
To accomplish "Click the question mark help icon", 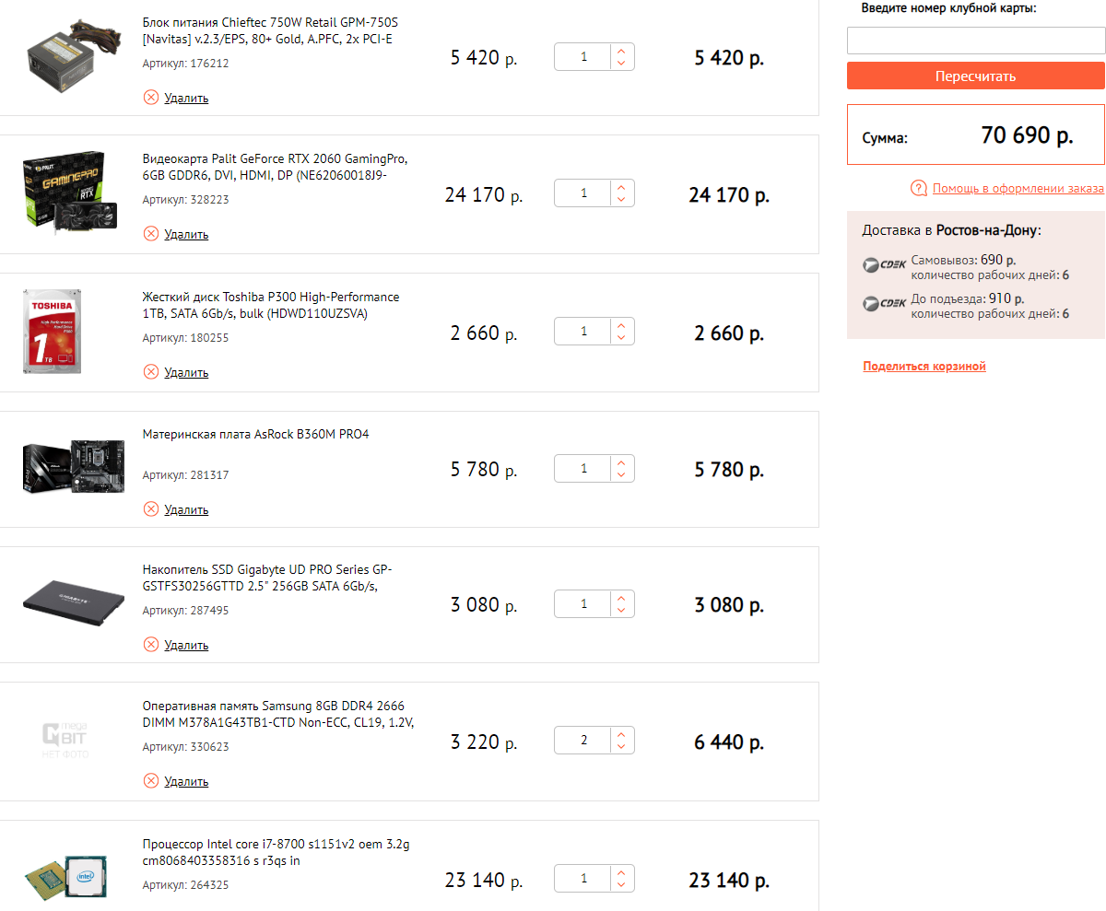I will point(918,189).
